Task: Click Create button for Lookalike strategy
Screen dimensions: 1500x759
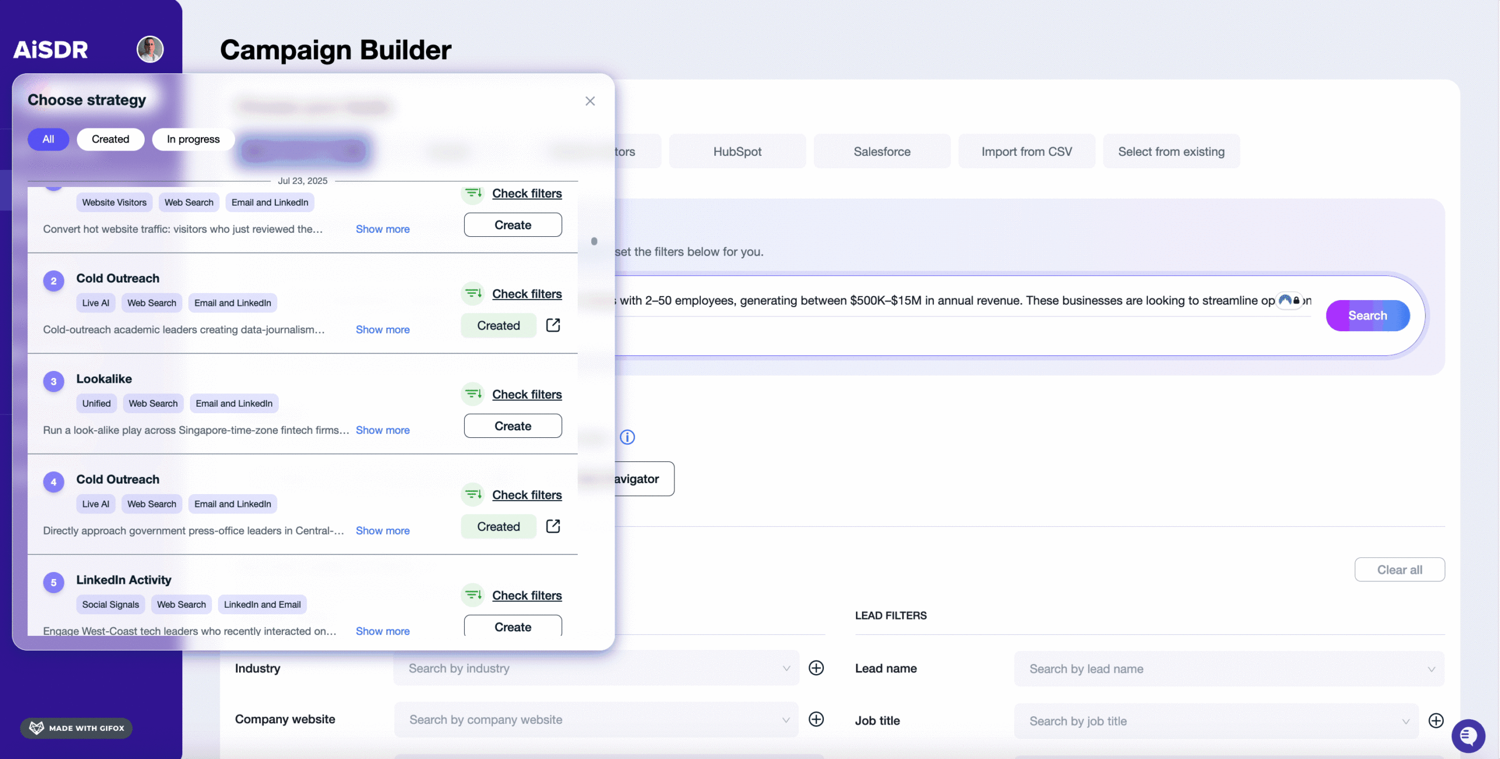Action: 513,426
